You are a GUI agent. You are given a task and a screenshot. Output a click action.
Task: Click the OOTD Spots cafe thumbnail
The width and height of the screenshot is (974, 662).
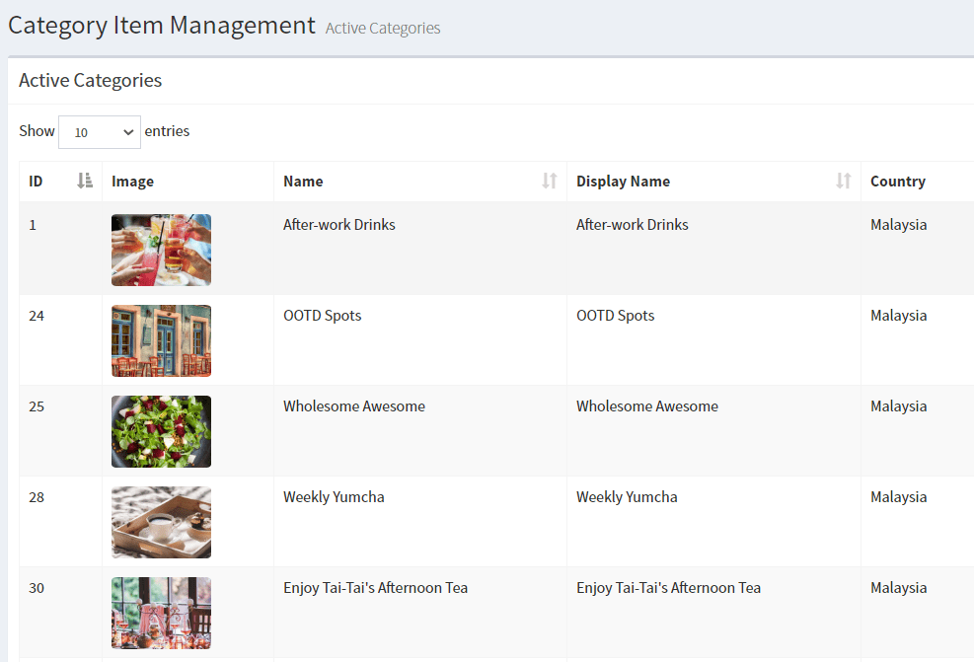point(161,340)
